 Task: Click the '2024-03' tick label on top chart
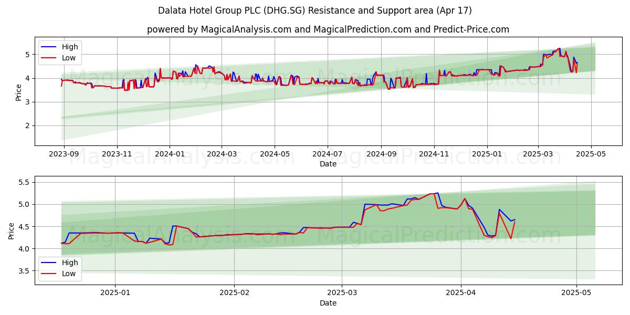pos(221,154)
